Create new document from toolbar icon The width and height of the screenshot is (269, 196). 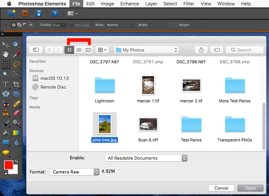[12, 13]
